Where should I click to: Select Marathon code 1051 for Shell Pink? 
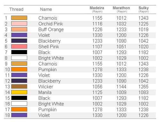pos(121,47)
